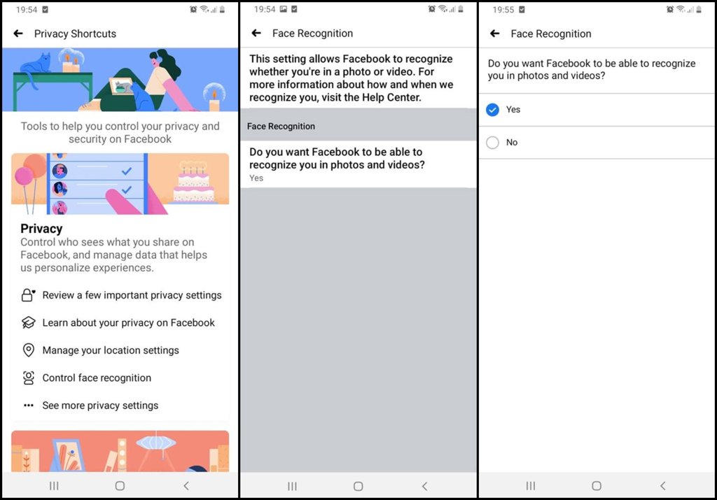Tap recent apps button on the middle phone
Viewport: 717px width, 500px height.
point(292,485)
